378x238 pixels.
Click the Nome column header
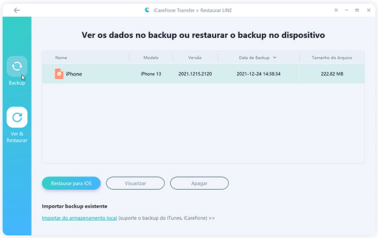(x=61, y=58)
